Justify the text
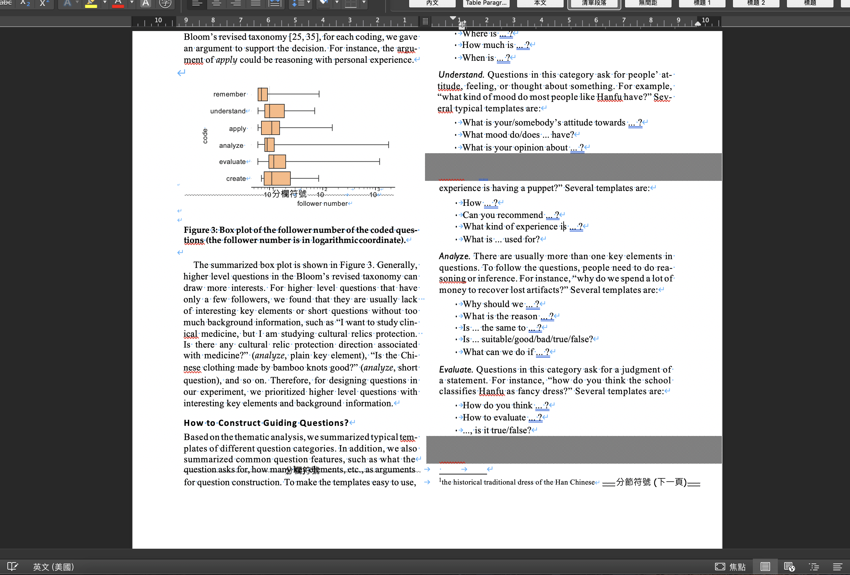 255,3
